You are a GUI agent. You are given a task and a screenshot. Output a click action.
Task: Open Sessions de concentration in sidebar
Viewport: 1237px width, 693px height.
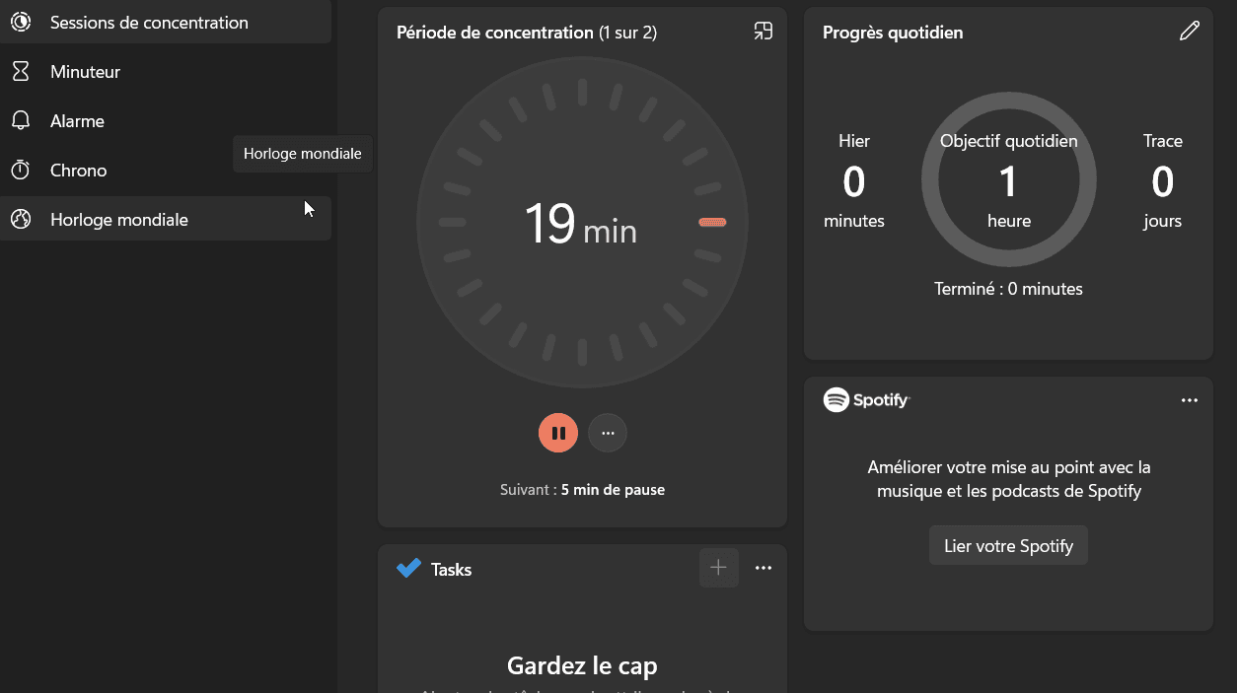(x=166, y=22)
